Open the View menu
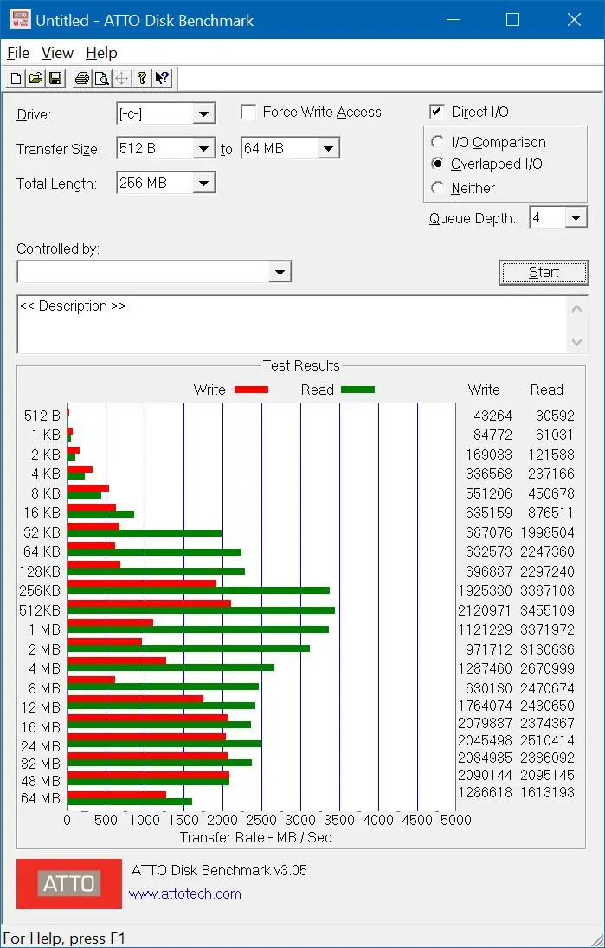 point(57,53)
